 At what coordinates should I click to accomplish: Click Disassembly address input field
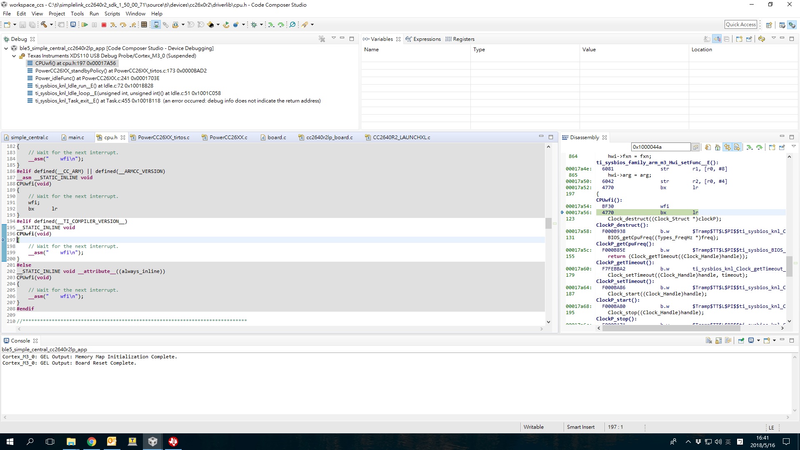[x=660, y=147]
